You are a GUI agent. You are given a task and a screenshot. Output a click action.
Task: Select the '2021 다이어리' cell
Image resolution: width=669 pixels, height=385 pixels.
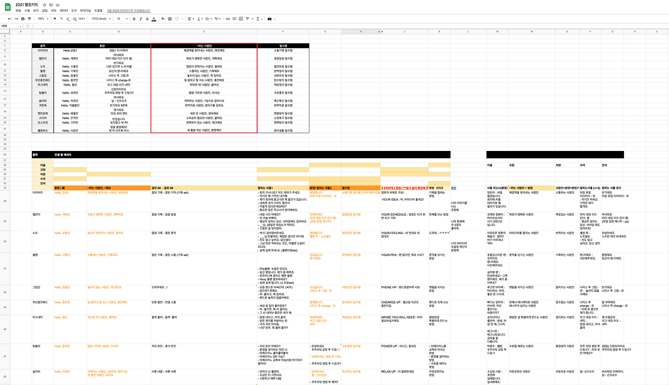(119, 50)
